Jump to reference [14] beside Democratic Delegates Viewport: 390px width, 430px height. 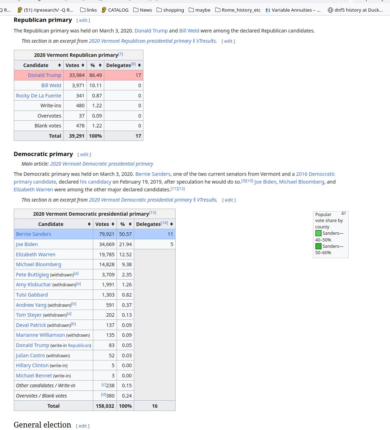click(164, 223)
